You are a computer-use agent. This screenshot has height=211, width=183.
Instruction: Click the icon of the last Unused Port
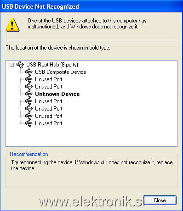(x=29, y=123)
